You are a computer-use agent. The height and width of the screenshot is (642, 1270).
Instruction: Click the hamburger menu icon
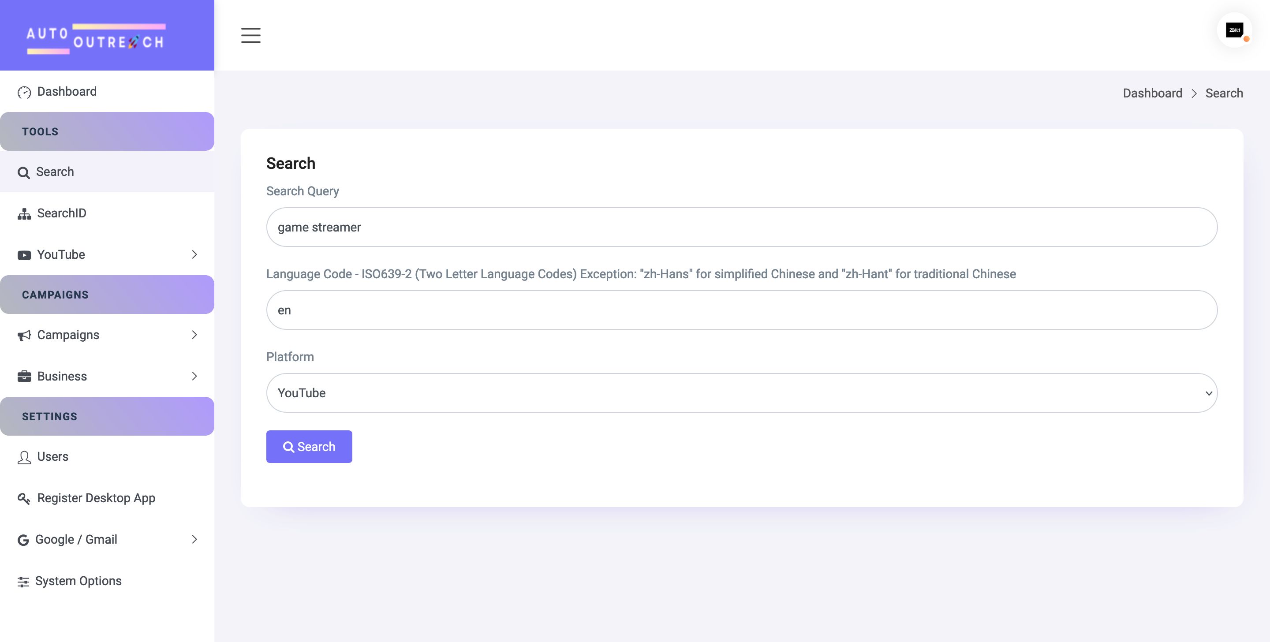pyautogui.click(x=250, y=36)
